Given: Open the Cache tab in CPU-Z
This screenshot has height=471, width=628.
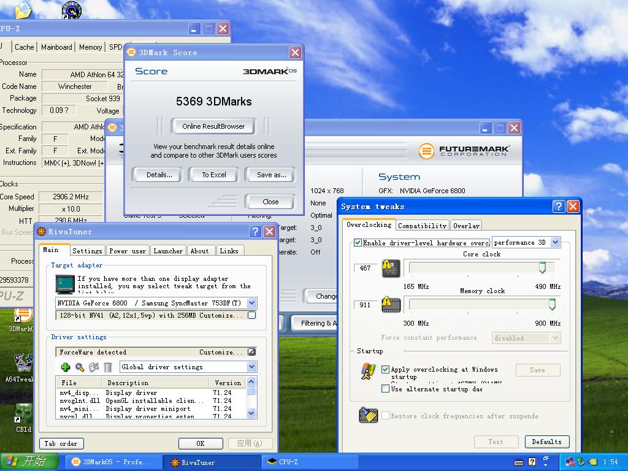Looking at the screenshot, I should coord(24,47).
